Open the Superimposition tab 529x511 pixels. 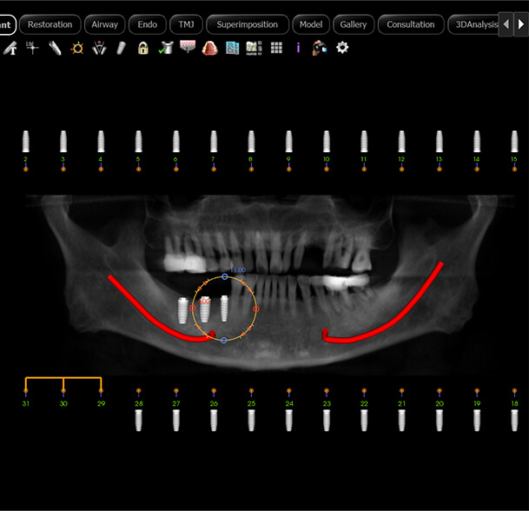pyautogui.click(x=248, y=24)
